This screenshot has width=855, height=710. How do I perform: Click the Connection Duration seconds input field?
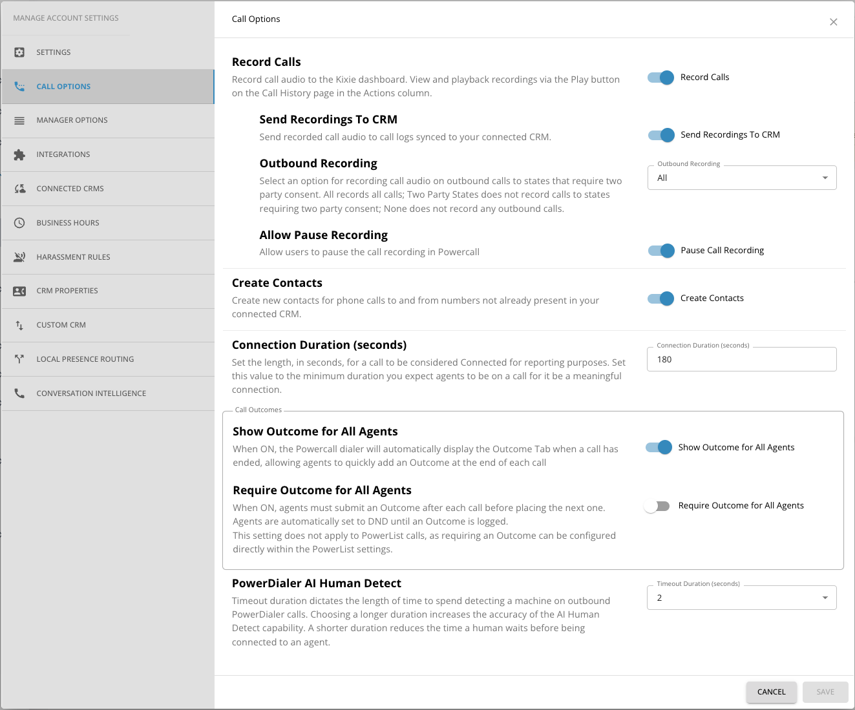pos(742,359)
